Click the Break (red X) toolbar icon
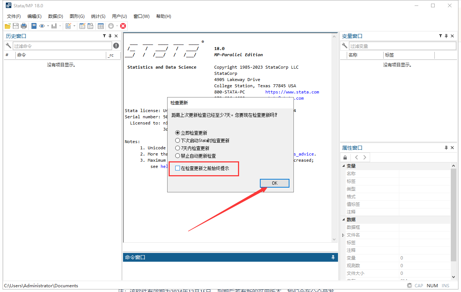Image resolution: width=461 pixels, height=292 pixels. 123,26
